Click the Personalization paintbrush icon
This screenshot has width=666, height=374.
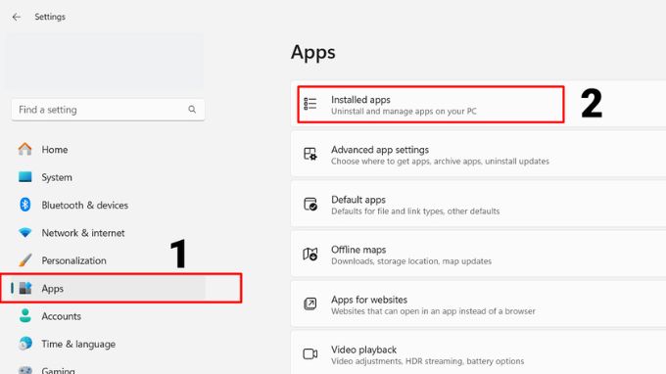(25, 260)
